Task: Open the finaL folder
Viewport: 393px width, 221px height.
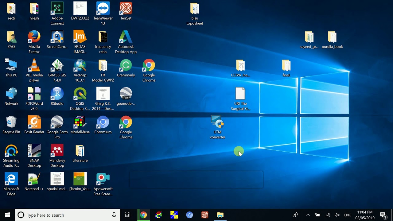Action: coord(286,68)
